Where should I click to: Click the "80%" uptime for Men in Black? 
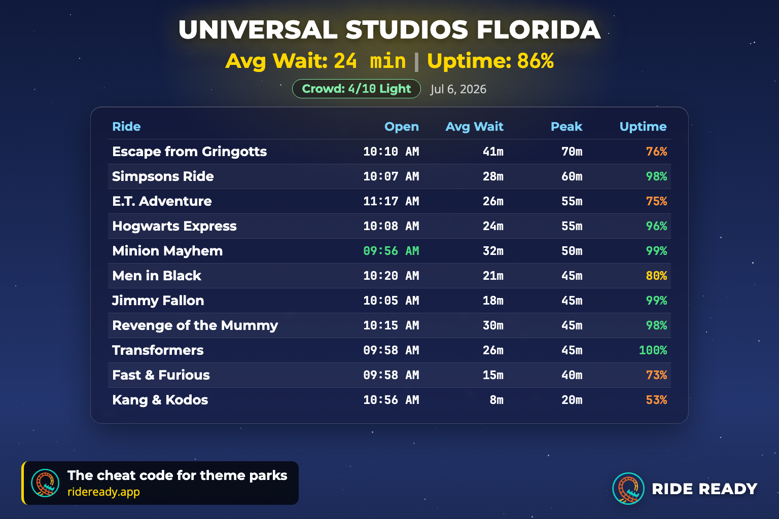coord(656,276)
